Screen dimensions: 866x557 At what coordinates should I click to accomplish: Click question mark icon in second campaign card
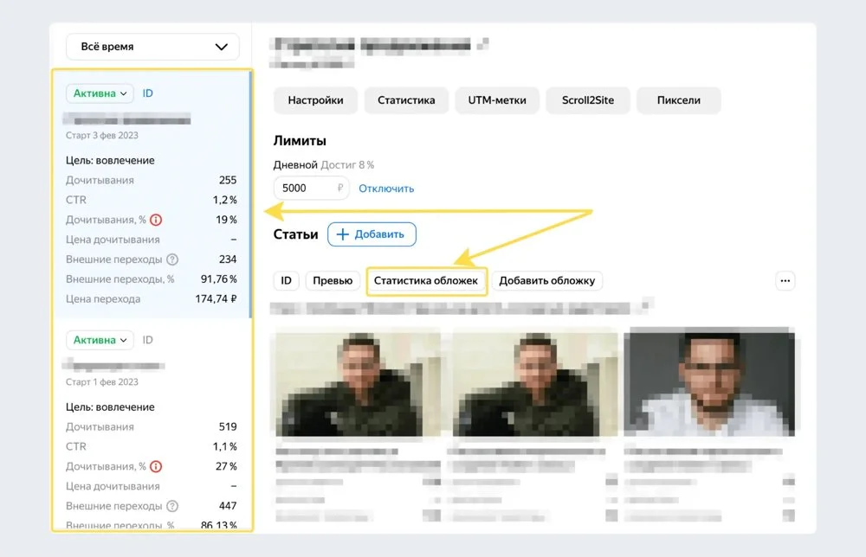(172, 506)
